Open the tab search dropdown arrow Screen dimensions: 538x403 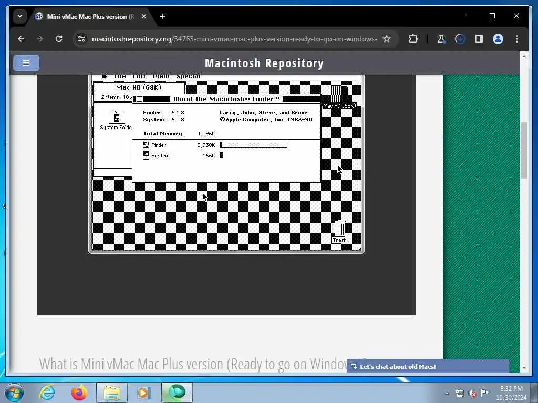coord(20,16)
